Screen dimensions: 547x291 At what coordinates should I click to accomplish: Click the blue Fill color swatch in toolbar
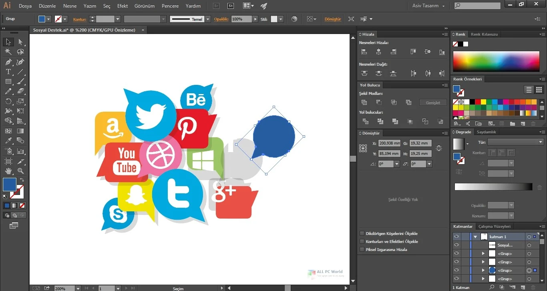pyautogui.click(x=10, y=184)
